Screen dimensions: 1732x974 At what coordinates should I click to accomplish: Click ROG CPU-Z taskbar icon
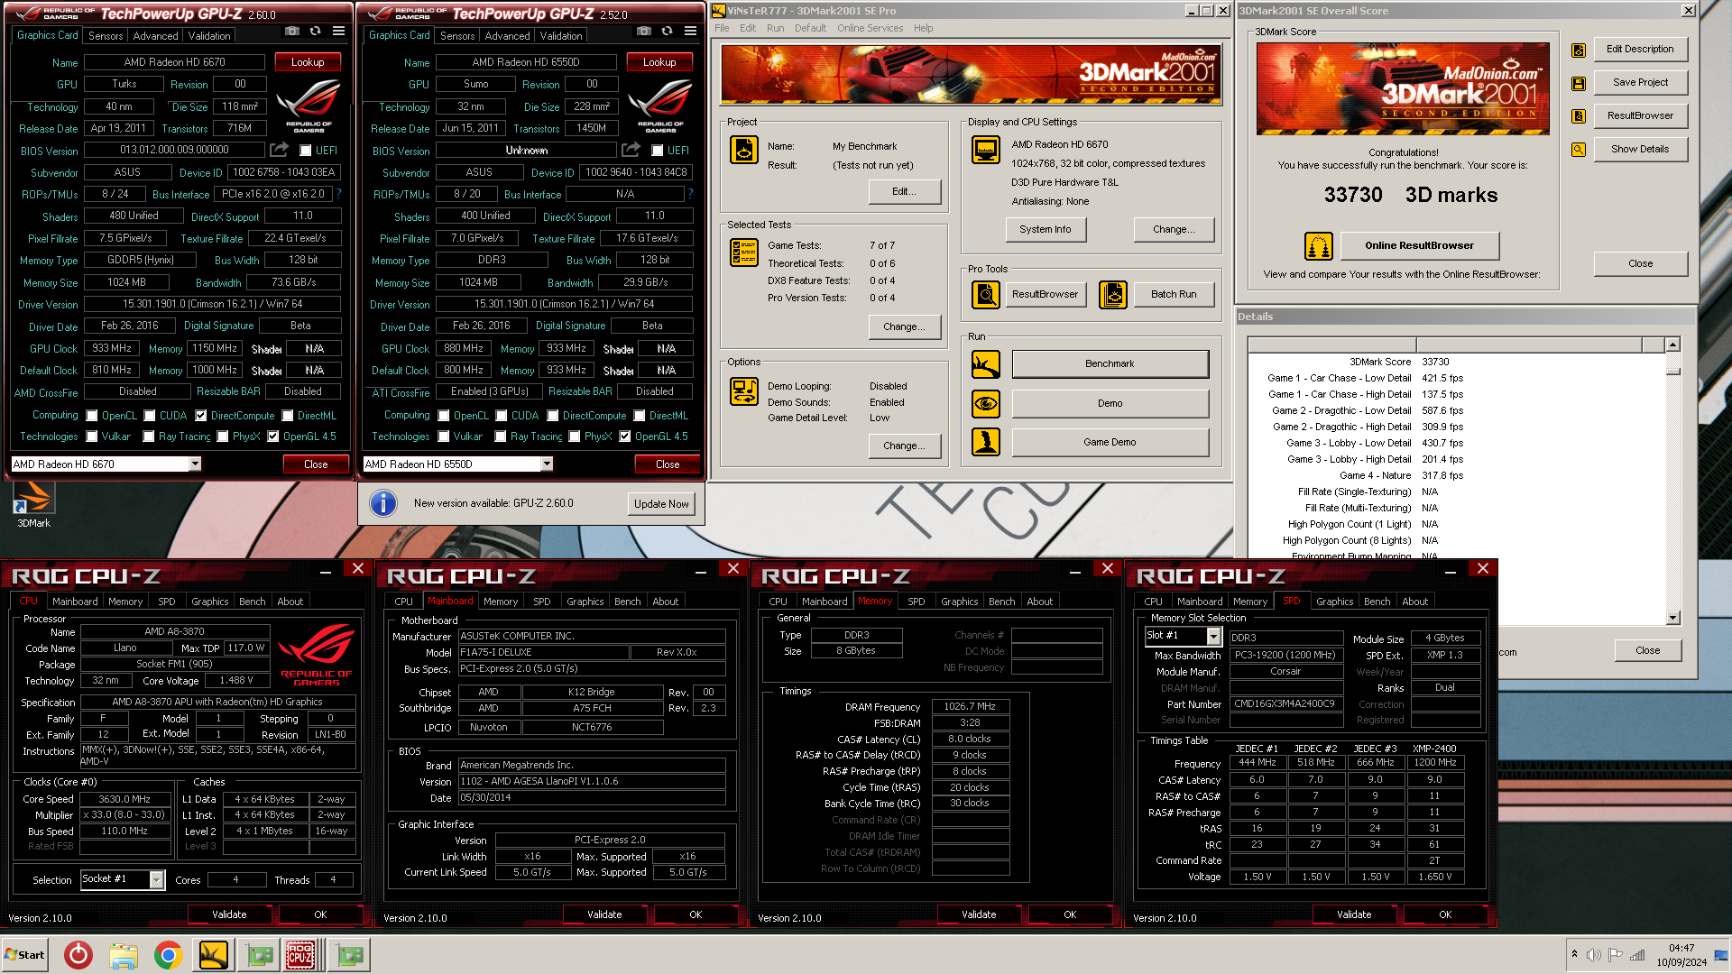pyautogui.click(x=300, y=955)
